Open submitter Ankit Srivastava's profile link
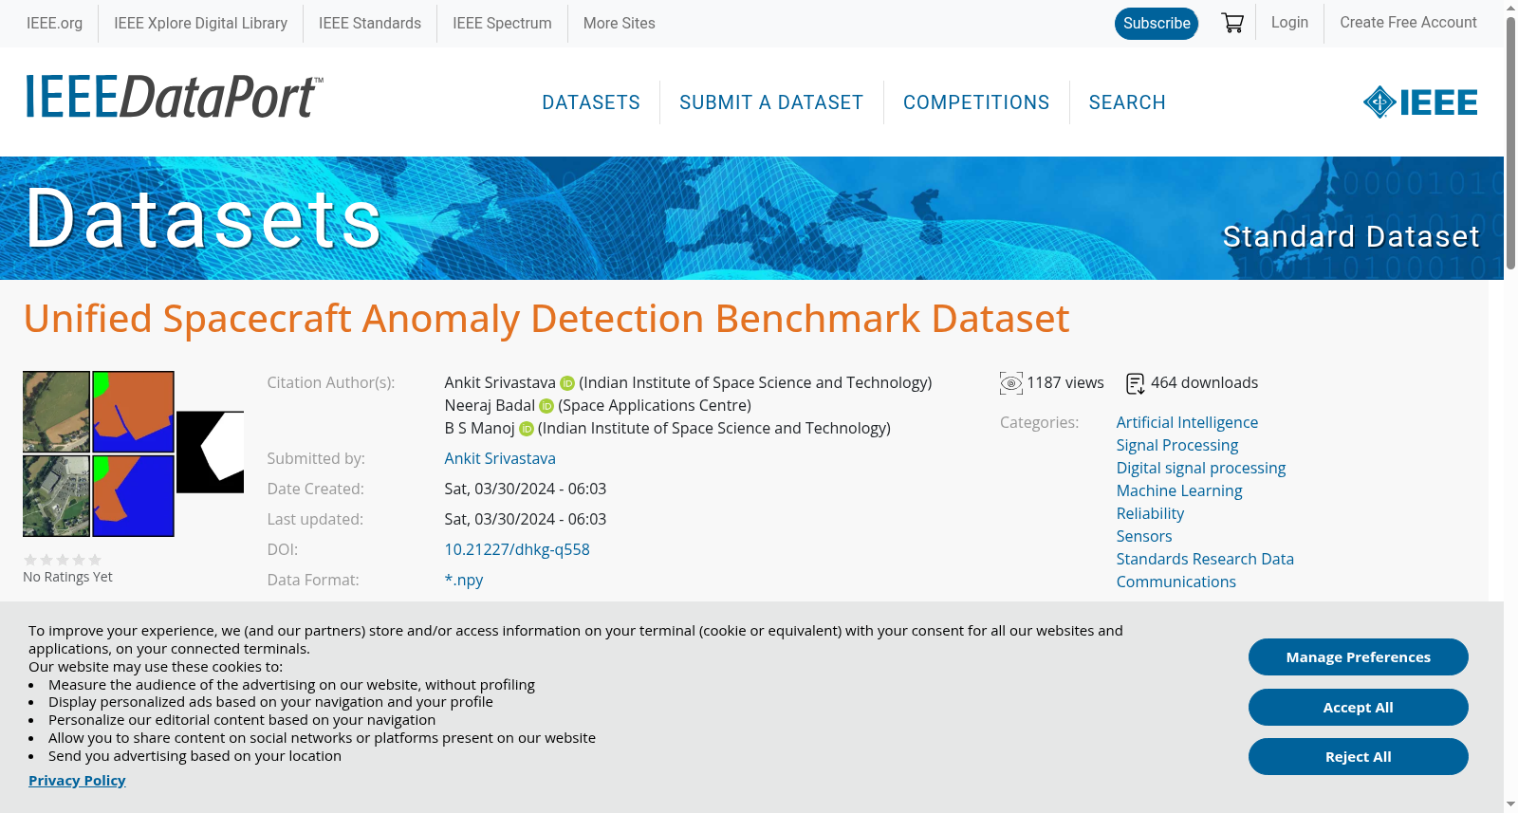 tap(500, 458)
